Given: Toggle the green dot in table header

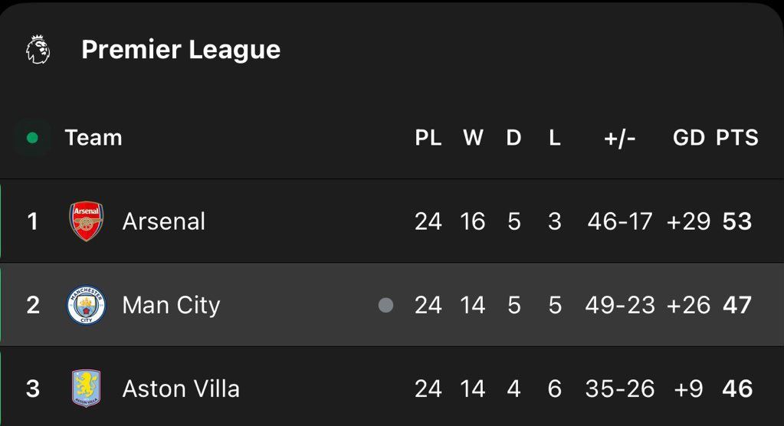Looking at the screenshot, I should tap(32, 138).
